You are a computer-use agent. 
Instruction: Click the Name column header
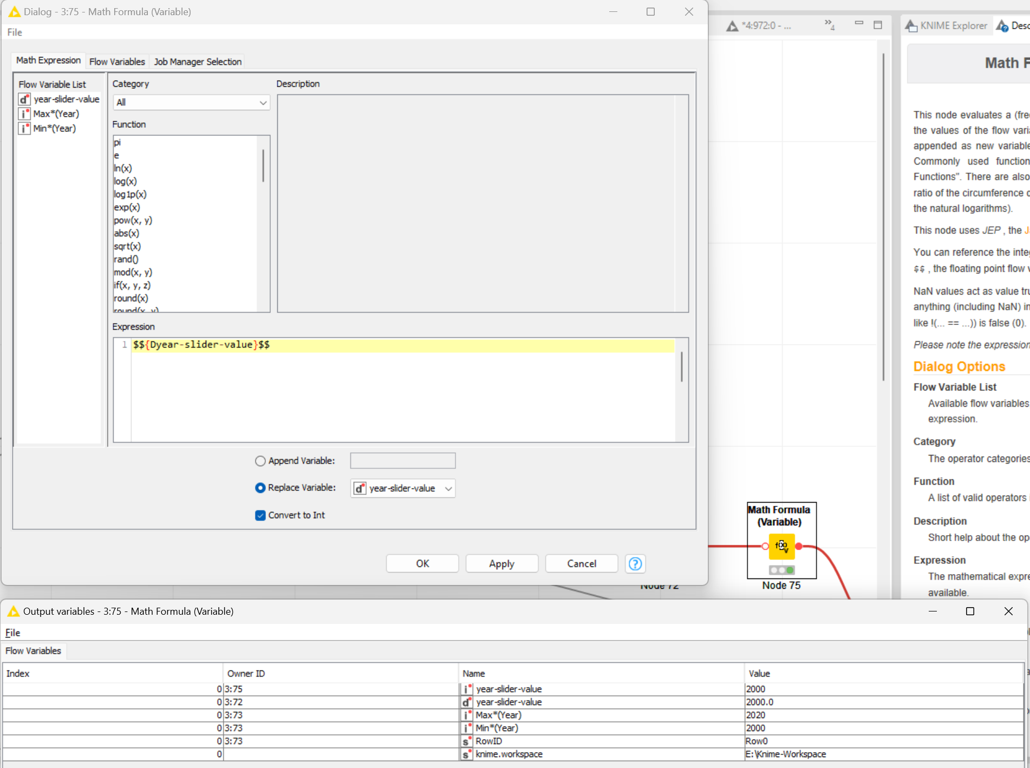pyautogui.click(x=602, y=674)
